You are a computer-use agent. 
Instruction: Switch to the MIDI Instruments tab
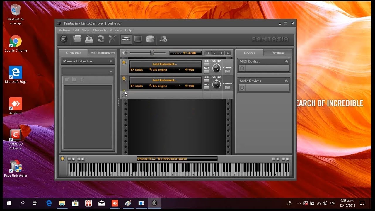pyautogui.click(x=103, y=53)
